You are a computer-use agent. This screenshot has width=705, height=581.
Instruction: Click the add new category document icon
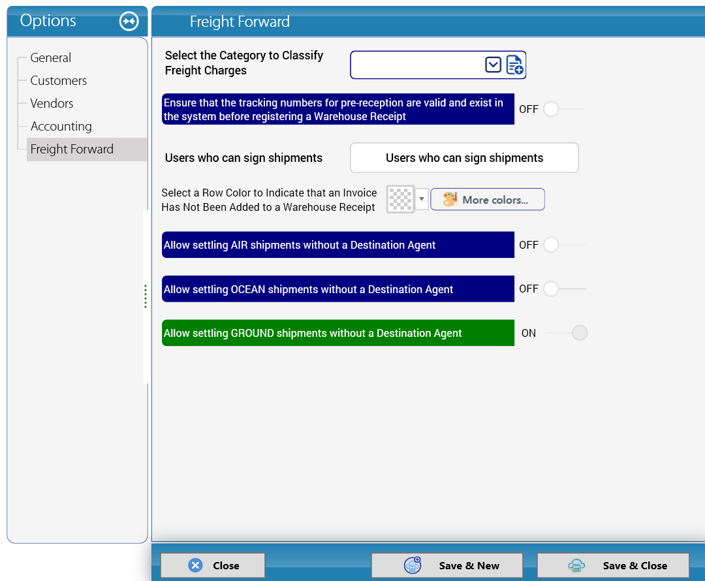(x=514, y=65)
